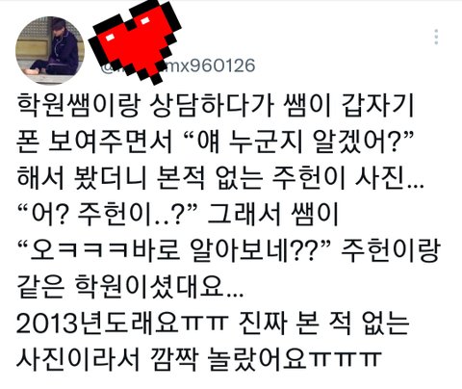
Task: Open the handle ending in mx960126
Action: point(178,65)
